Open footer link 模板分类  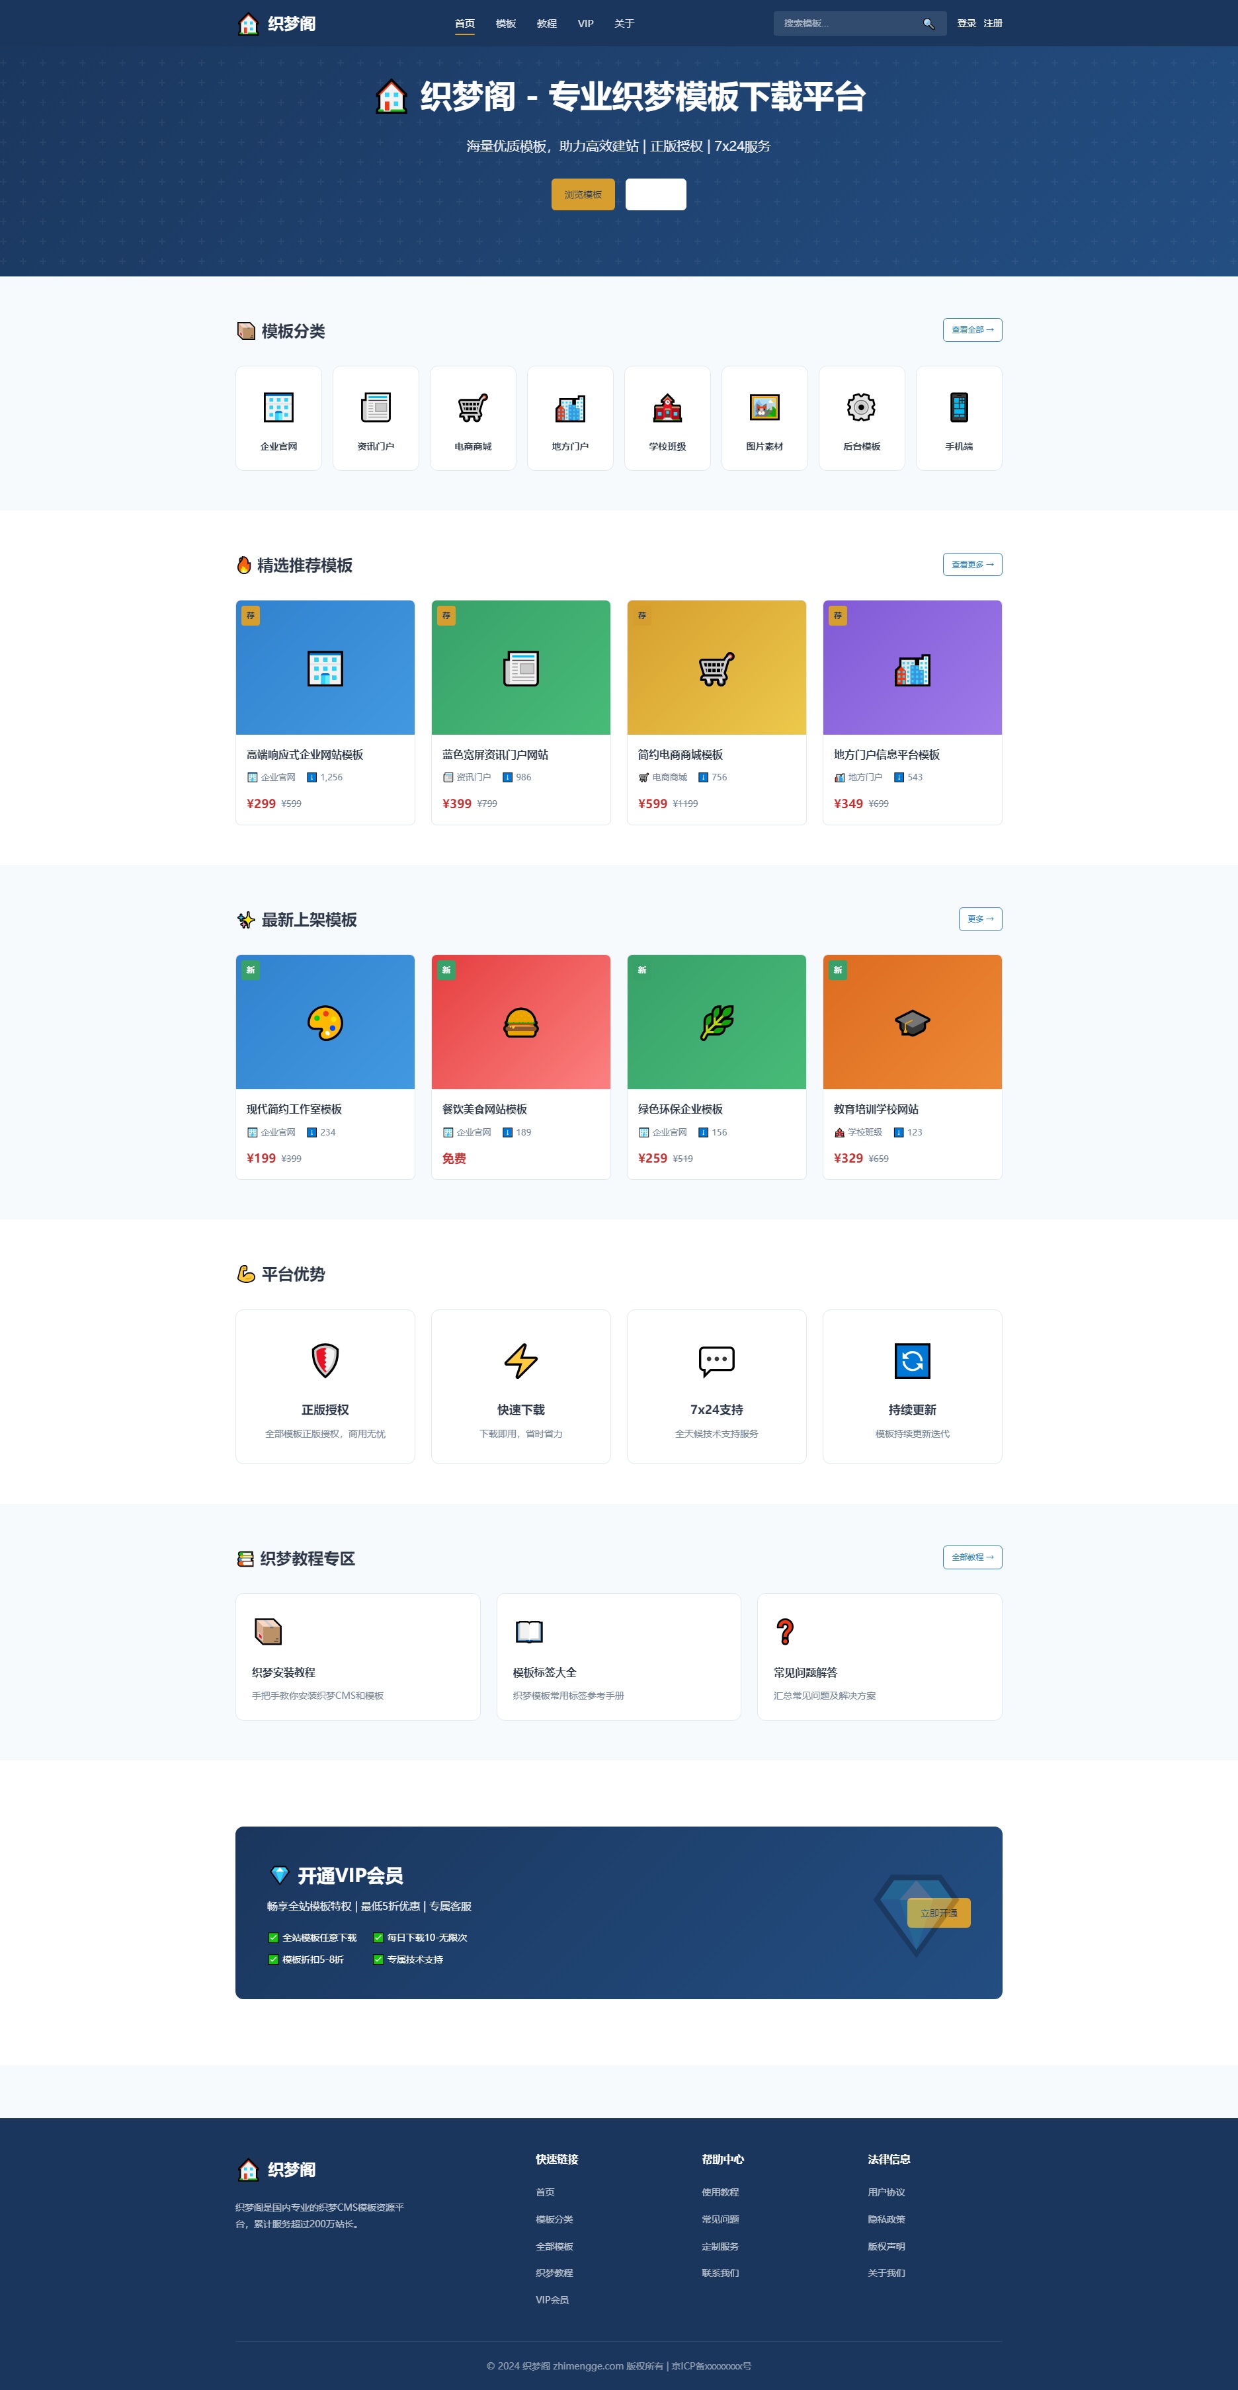(x=554, y=2219)
